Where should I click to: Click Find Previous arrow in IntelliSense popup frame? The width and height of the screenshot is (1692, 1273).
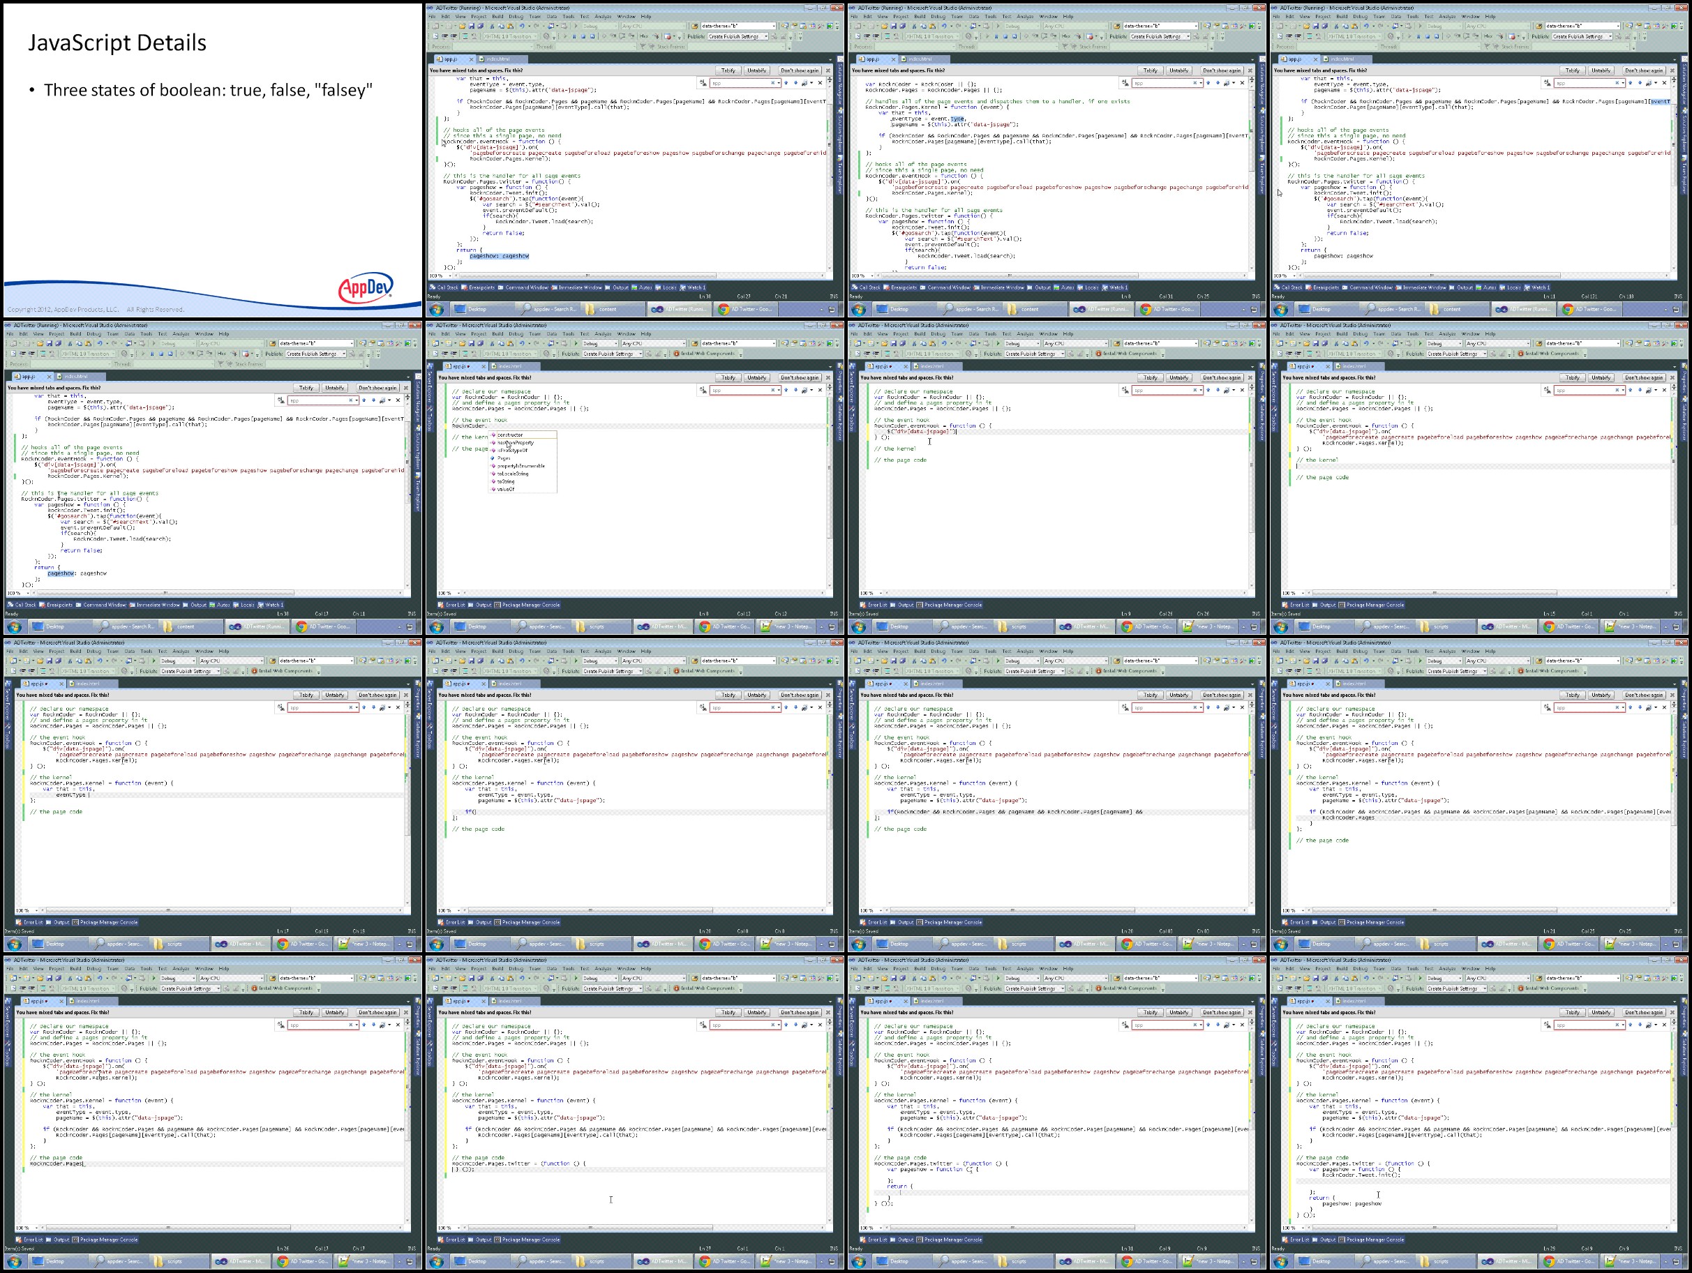click(x=786, y=391)
